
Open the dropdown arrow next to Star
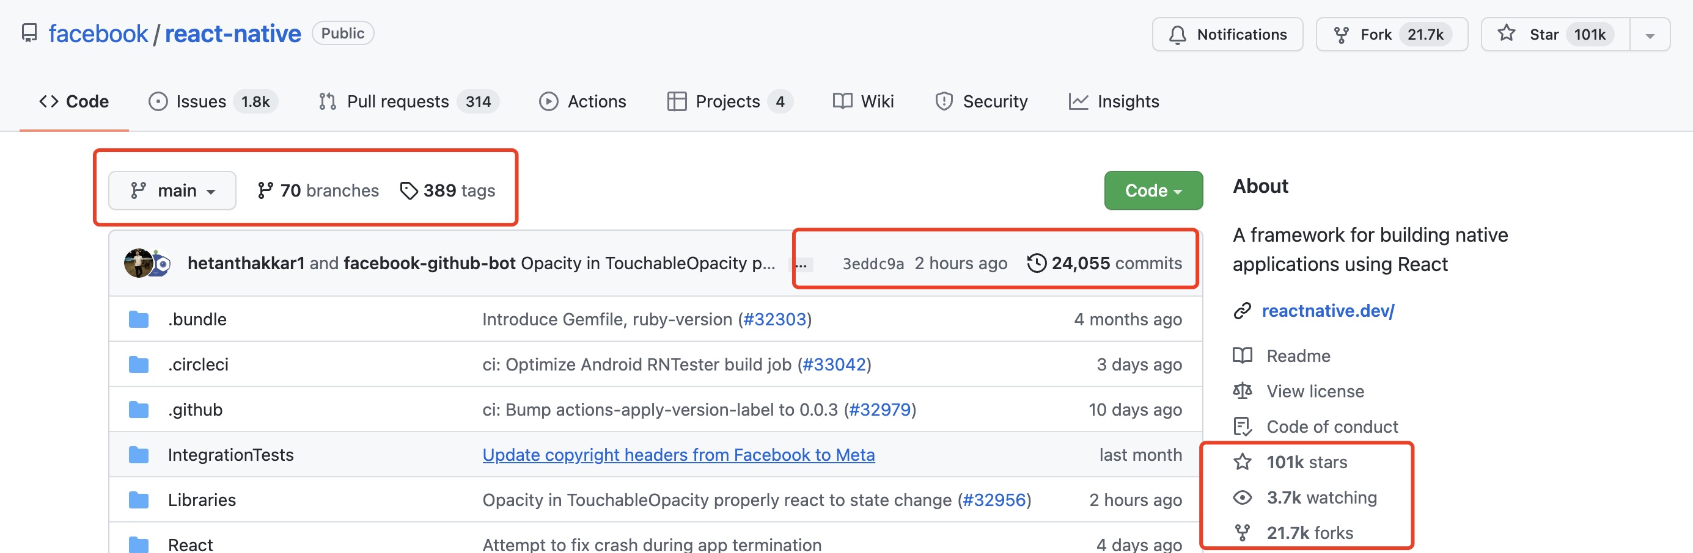1650,35
